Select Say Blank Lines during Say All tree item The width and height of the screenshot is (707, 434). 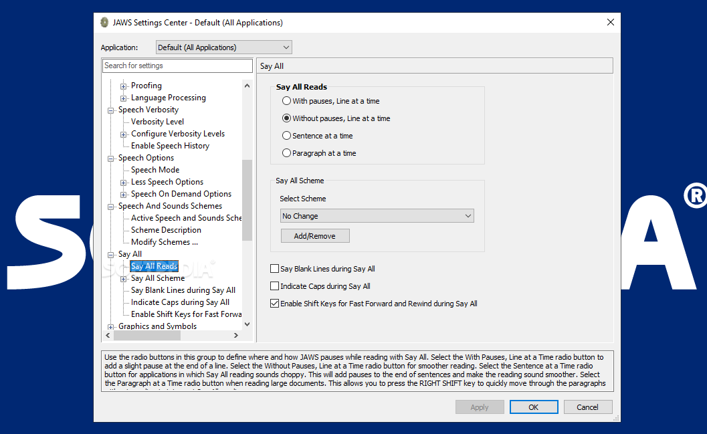tap(183, 290)
